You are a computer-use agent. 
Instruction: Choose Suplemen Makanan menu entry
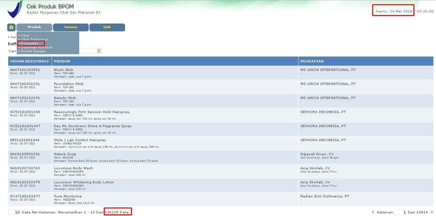[37, 47]
